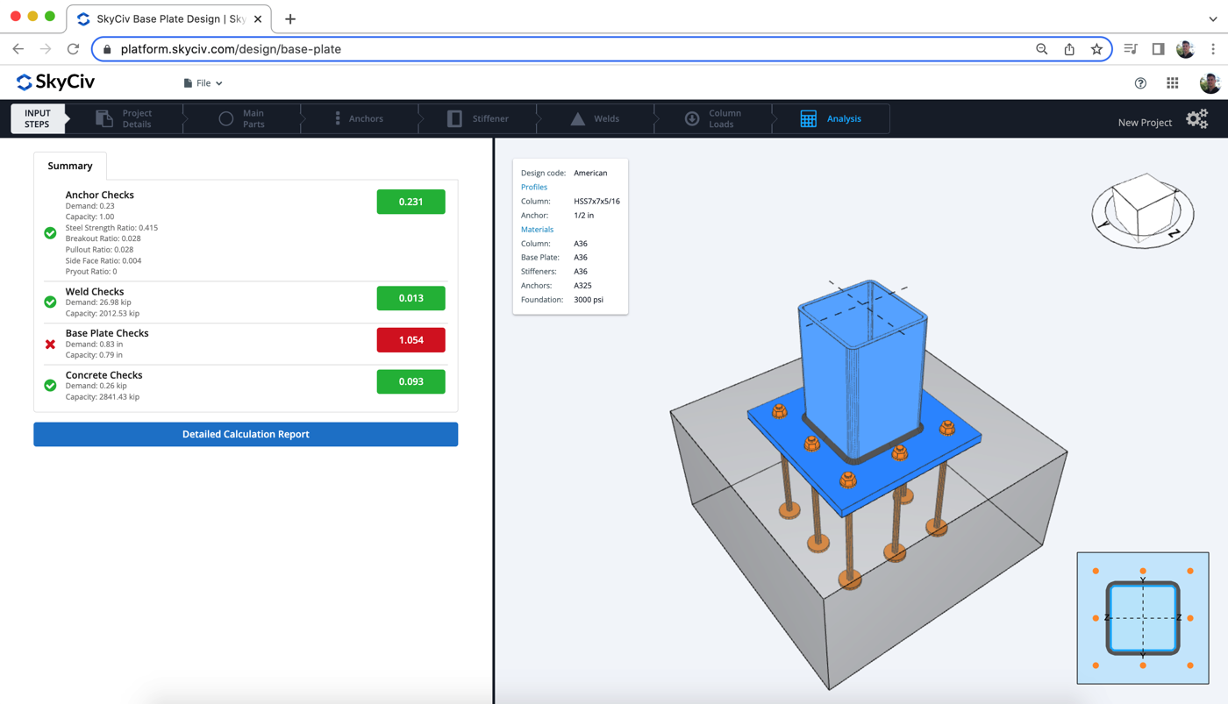Open the Welds triangle step icon
Screen dimensions: 1228x704
coord(578,118)
